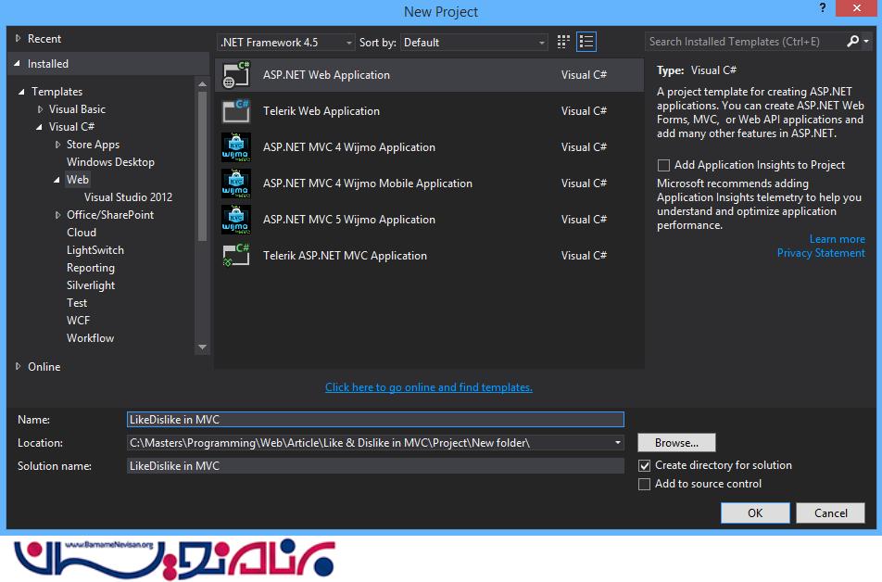The image size is (882, 582).
Task: Click the ASP.NET Web Application template icon
Action: coord(236,75)
